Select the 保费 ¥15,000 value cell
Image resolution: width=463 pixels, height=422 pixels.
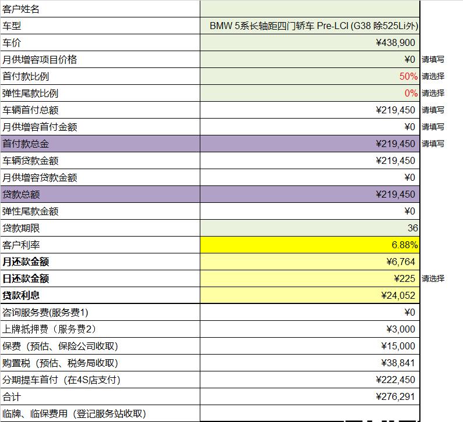coord(310,346)
